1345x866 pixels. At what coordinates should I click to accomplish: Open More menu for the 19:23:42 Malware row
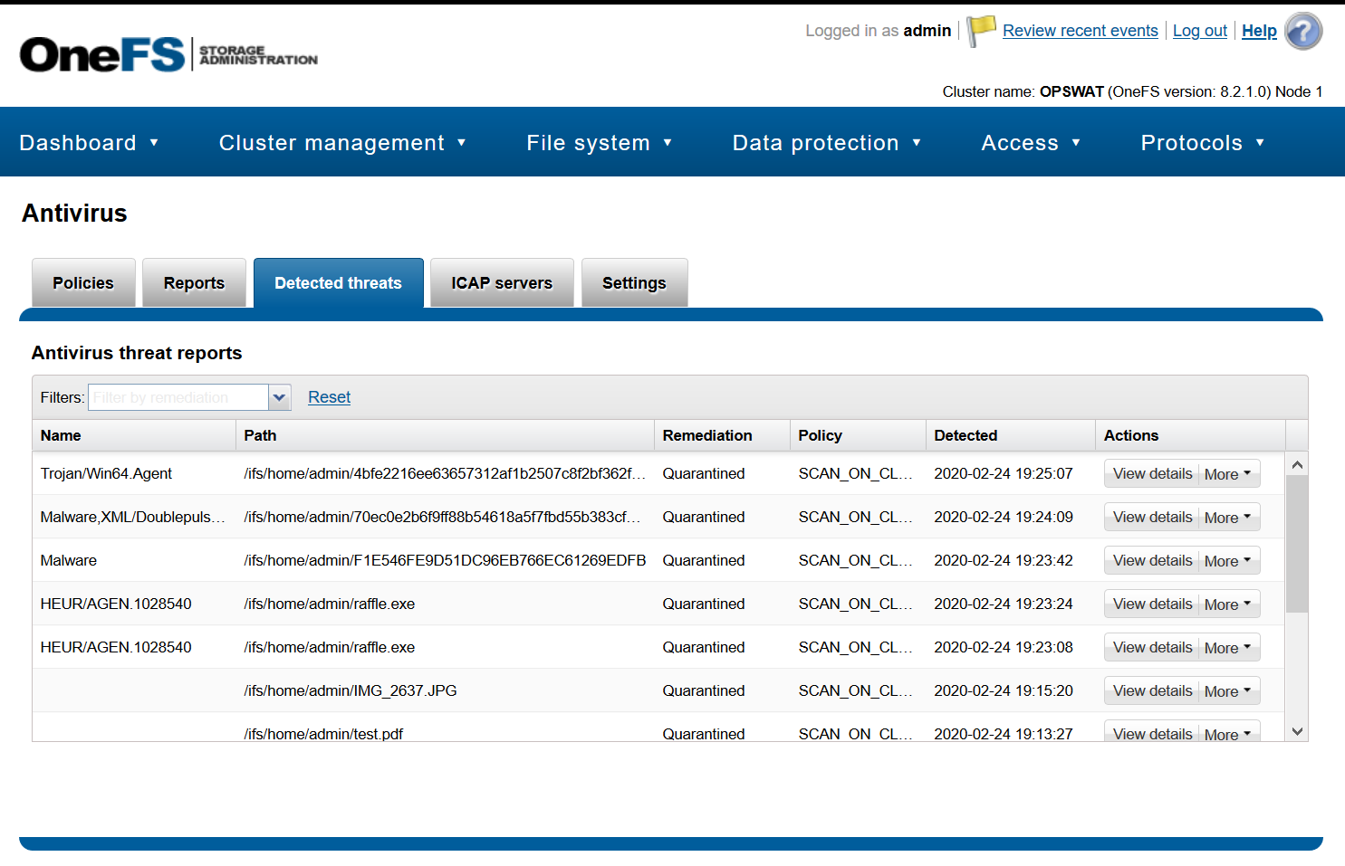point(1229,560)
